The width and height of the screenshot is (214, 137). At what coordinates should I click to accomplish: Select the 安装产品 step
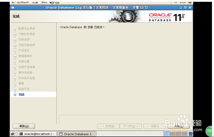(x=24, y=89)
